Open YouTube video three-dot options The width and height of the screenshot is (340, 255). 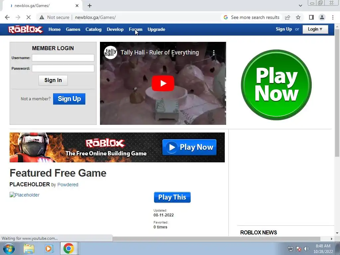(x=214, y=53)
